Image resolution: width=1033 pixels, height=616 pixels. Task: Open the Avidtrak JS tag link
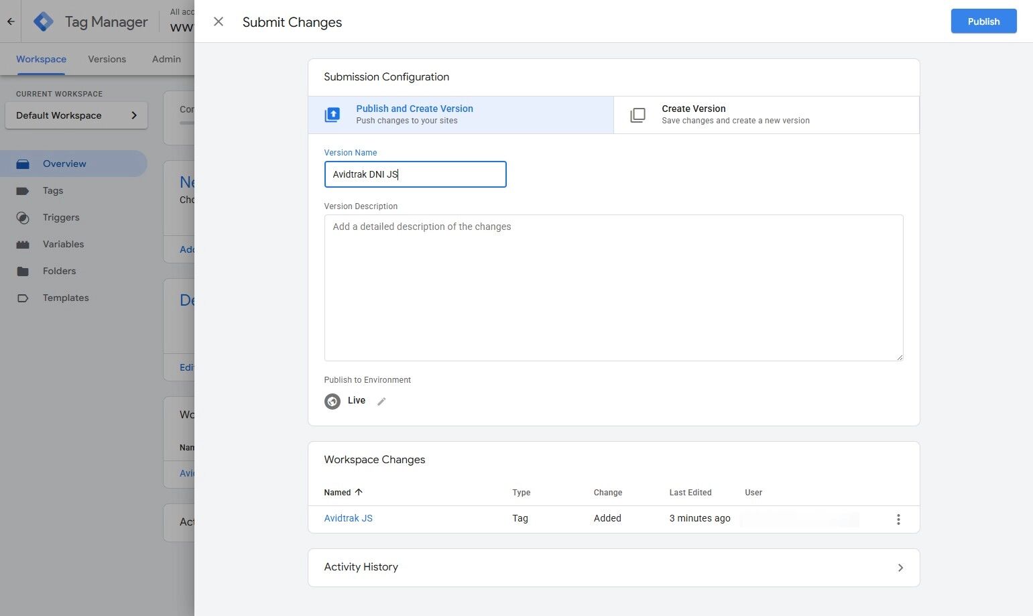(x=348, y=518)
